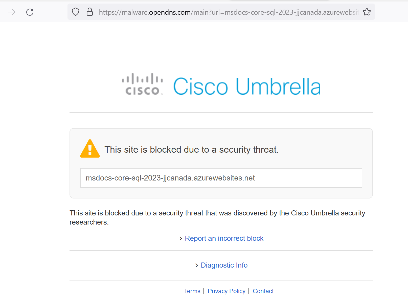The width and height of the screenshot is (408, 302).
Task: Reload the page with the refresh icon
Action: point(30,12)
